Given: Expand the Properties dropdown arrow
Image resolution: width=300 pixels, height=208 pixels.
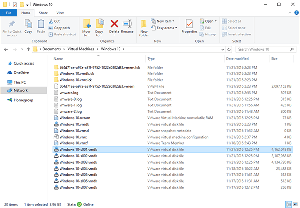Looking at the screenshot, I should 189,35.
